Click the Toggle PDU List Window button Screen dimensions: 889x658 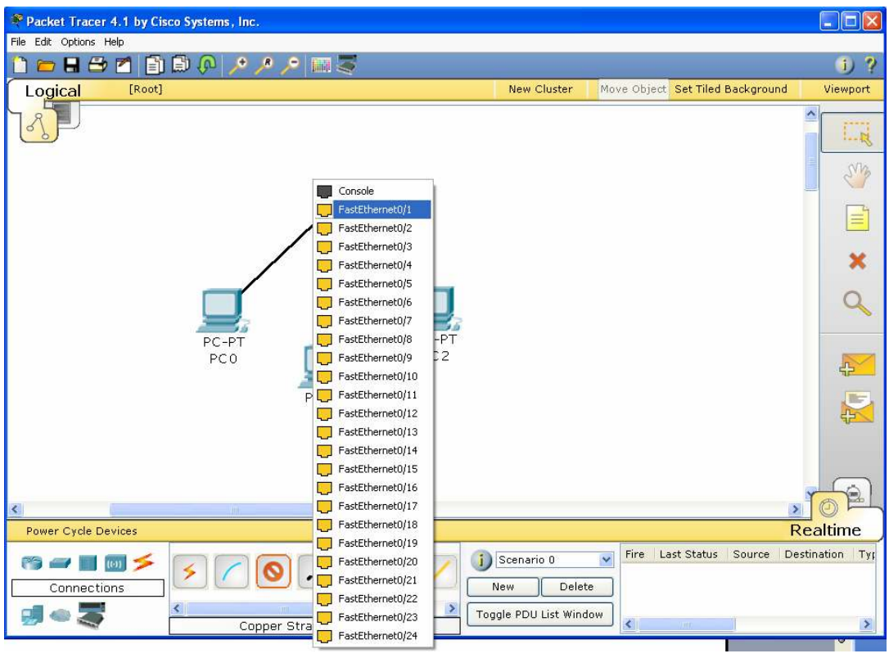point(539,615)
